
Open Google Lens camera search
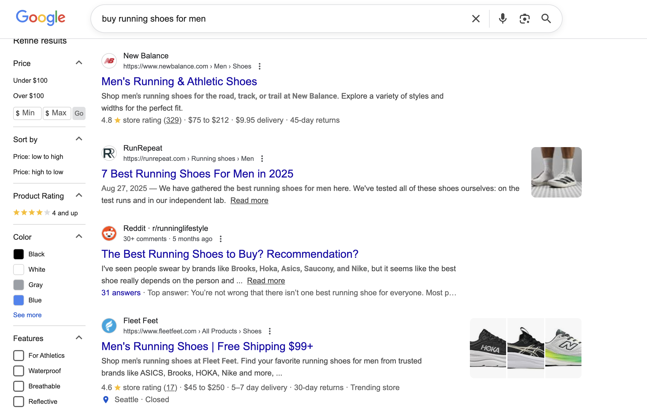tap(524, 19)
